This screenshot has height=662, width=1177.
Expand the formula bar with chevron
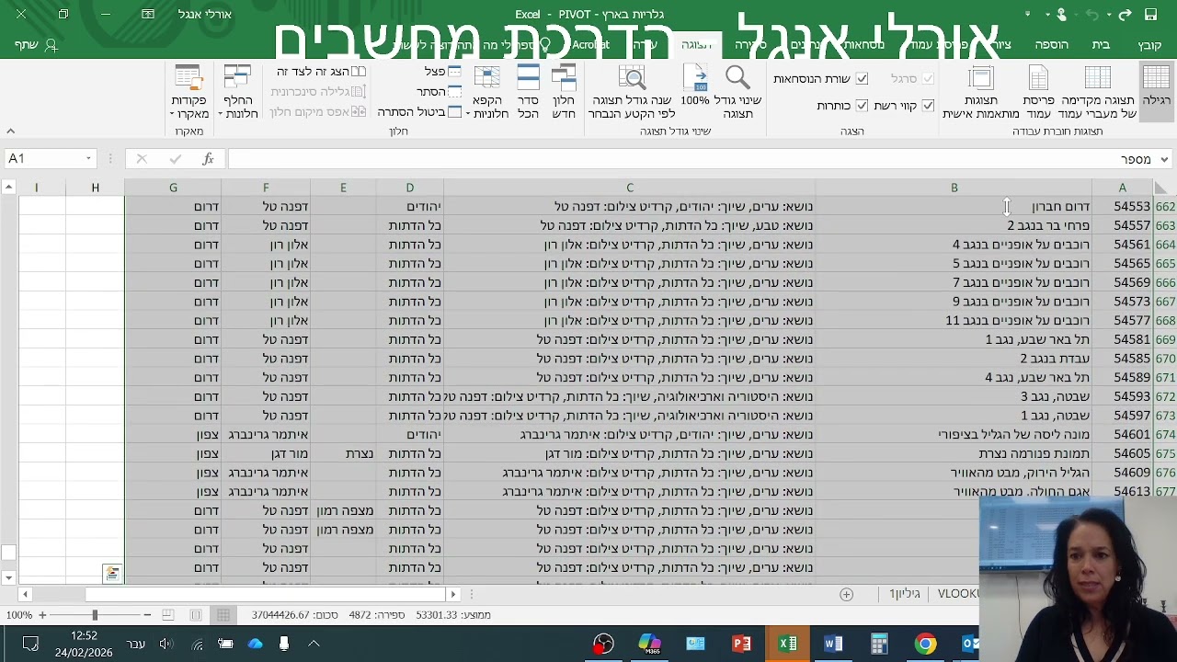1164,159
